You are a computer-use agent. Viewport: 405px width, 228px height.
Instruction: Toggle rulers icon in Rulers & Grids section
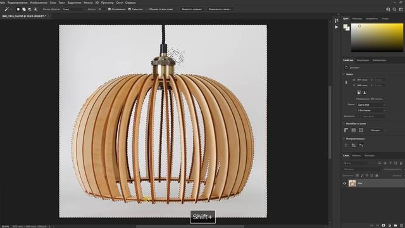pyautogui.click(x=346, y=130)
